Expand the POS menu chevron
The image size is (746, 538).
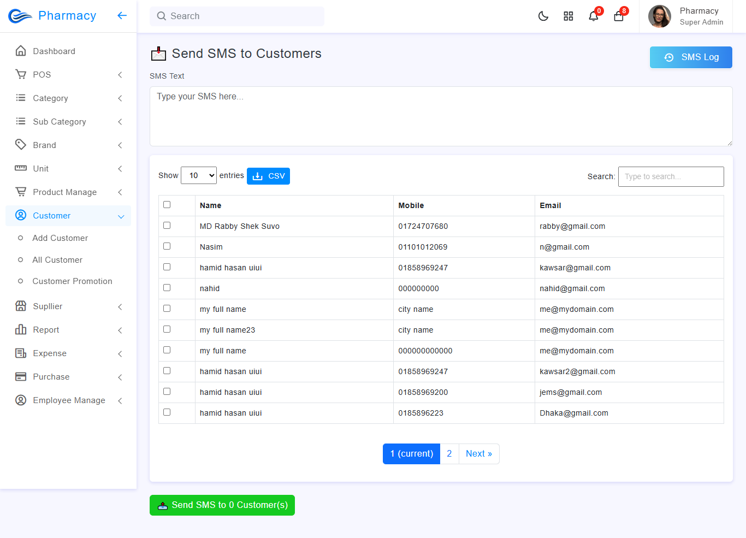(120, 75)
